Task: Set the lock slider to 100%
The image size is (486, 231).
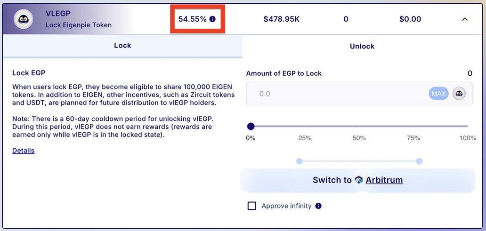Action: (467, 126)
